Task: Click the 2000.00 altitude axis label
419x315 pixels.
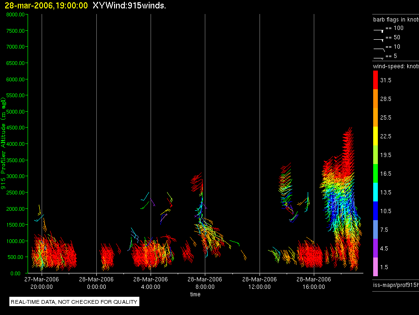Action: [x=15, y=209]
